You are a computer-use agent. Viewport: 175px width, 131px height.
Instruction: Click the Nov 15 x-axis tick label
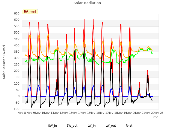click(x=85, y=113)
